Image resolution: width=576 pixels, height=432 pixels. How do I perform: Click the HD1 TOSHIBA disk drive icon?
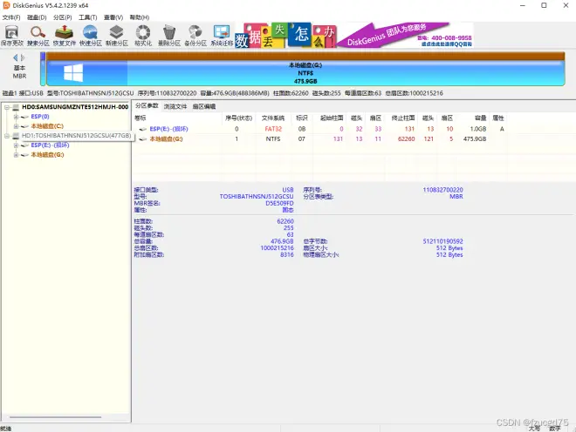coord(16,136)
